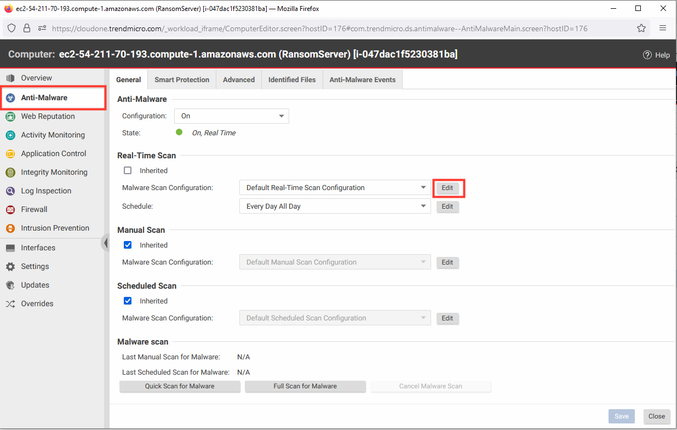Close the computer editor with Close button
This screenshot has height=430, width=677.
[x=657, y=416]
